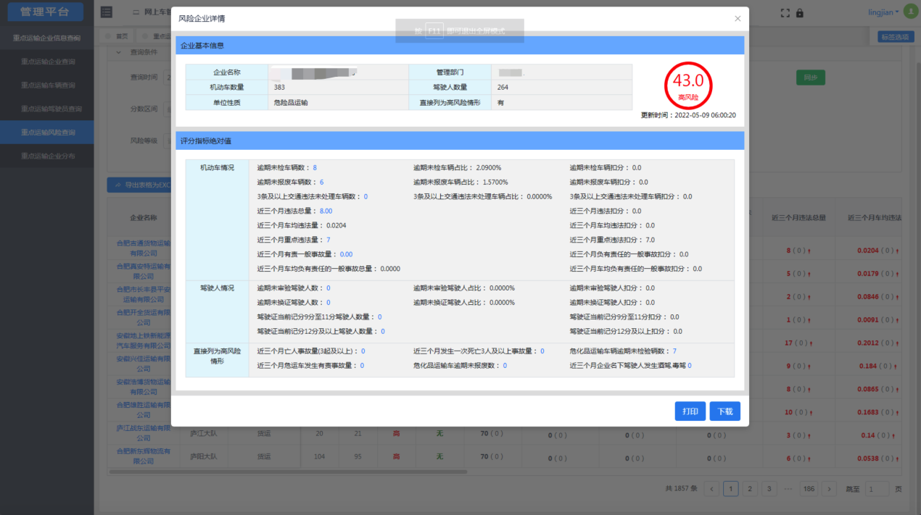Click 逾期未报废车辆数 value 6 link

click(321, 183)
